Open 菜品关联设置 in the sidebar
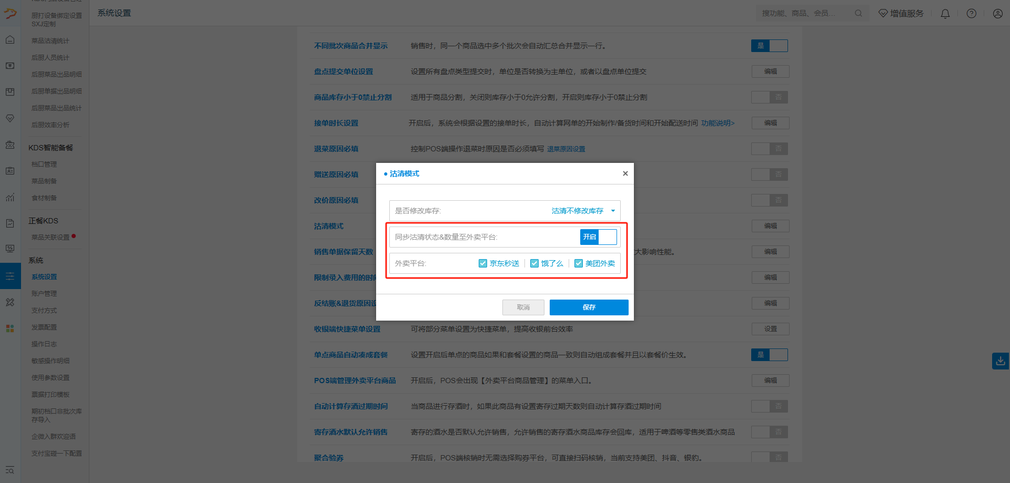This screenshot has width=1010, height=483. coord(50,238)
